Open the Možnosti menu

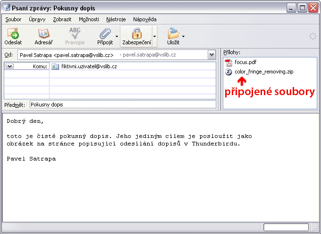click(x=89, y=19)
